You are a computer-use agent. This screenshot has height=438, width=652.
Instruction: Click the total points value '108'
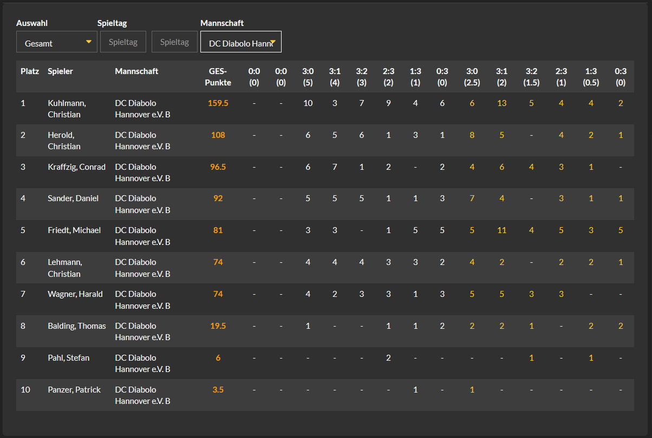(x=218, y=135)
